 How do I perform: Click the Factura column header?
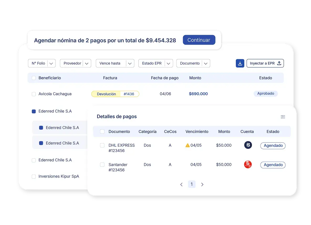[x=110, y=78]
